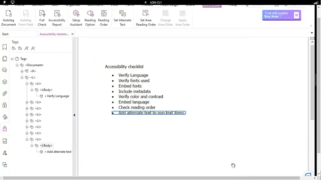Open the Reading Option tool

[90, 18]
